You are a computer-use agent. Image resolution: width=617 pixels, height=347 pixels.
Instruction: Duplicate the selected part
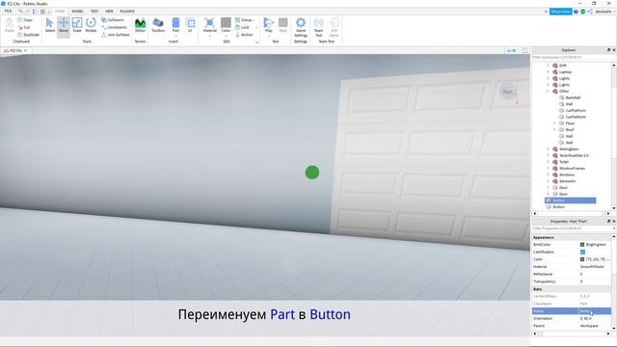click(28, 35)
